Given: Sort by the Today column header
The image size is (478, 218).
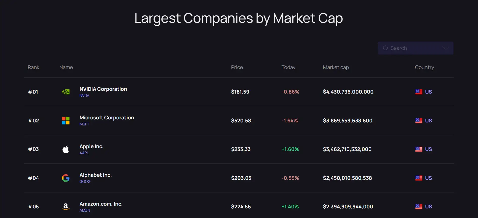Looking at the screenshot, I should [x=288, y=67].
